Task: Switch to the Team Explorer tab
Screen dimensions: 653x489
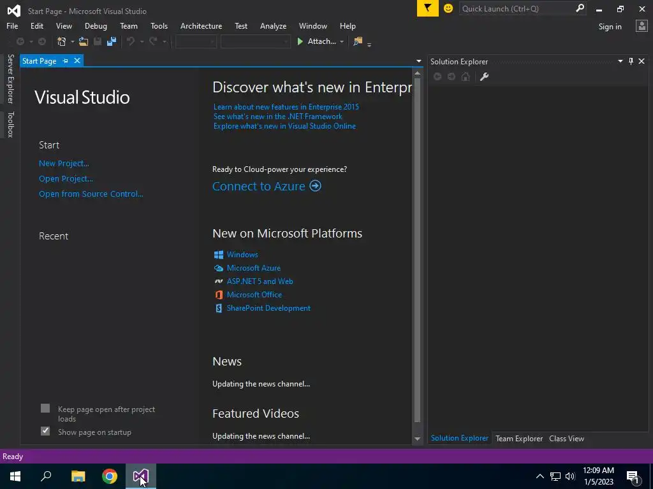Action: pyautogui.click(x=519, y=438)
